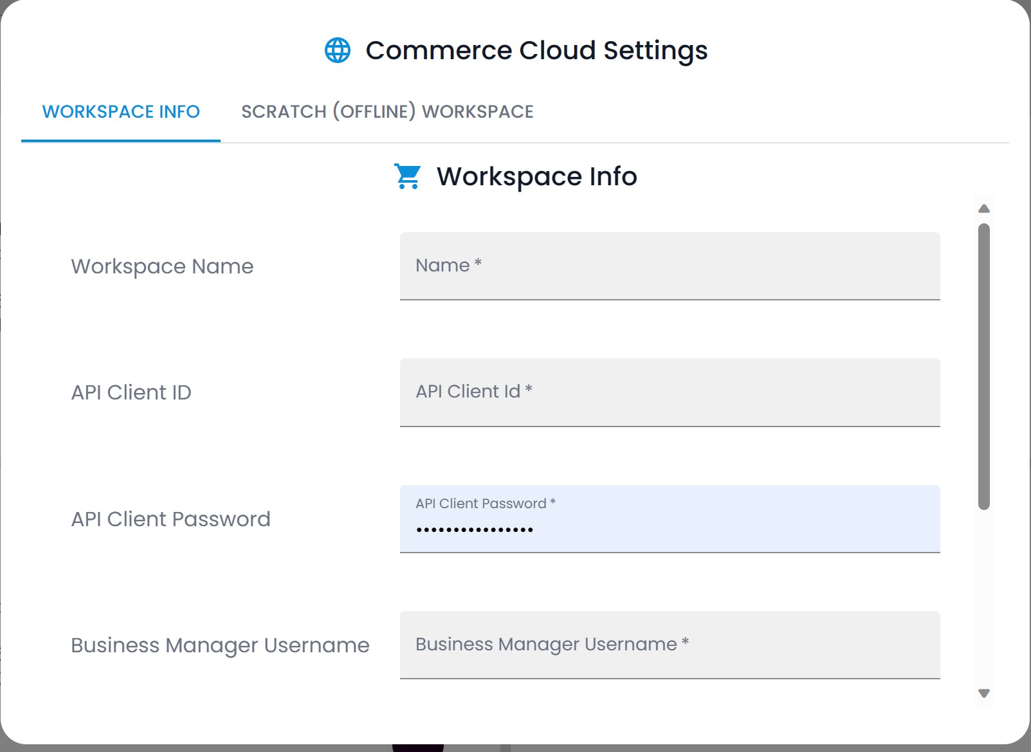Select the Business Manager Username input field
The image size is (1031, 752).
click(x=670, y=645)
